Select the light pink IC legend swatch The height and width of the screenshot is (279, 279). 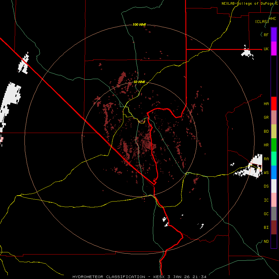click(274, 200)
